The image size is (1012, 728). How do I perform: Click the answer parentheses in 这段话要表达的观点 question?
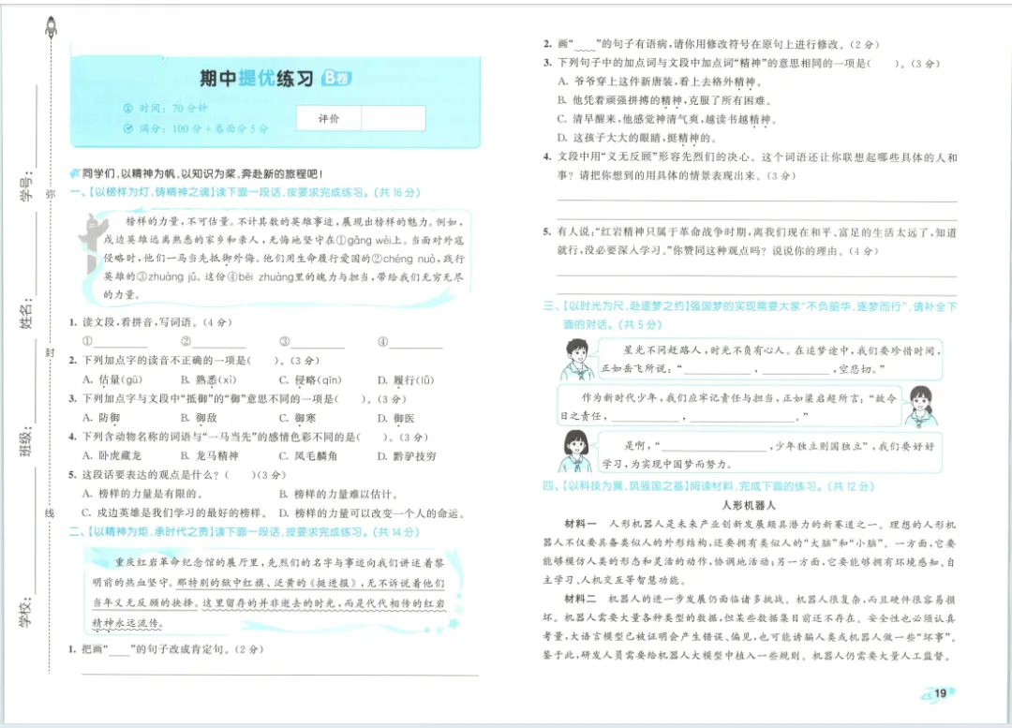pos(240,475)
